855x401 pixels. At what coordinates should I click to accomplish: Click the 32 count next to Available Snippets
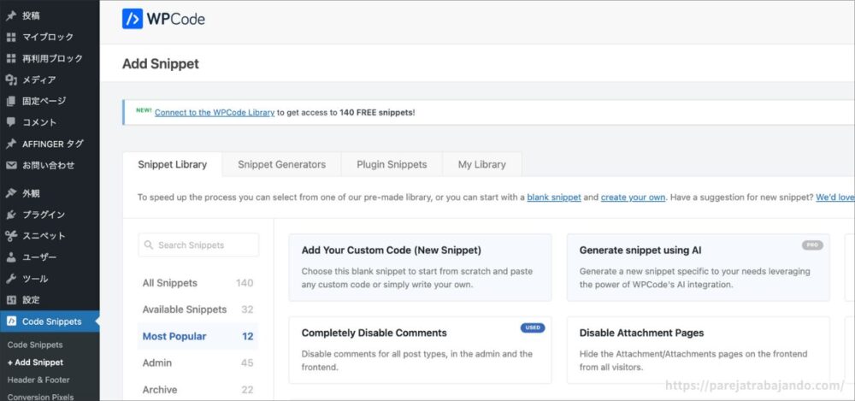pos(248,310)
